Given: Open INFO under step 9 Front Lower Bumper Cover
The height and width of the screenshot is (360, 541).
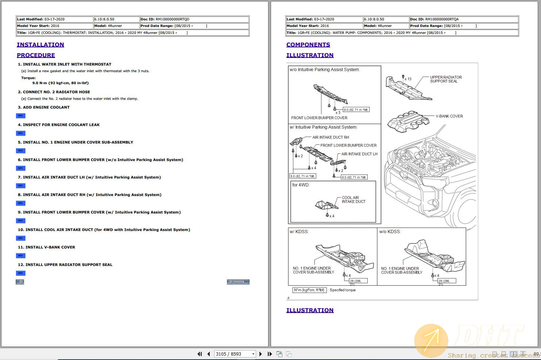Looking at the screenshot, I should tap(20, 221).
